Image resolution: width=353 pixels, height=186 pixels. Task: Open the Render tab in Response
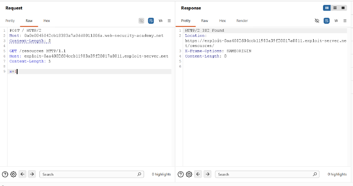point(242,21)
